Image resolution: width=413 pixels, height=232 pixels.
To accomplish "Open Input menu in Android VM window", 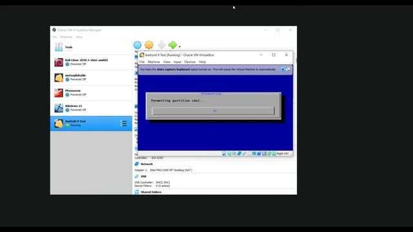I will point(177,62).
